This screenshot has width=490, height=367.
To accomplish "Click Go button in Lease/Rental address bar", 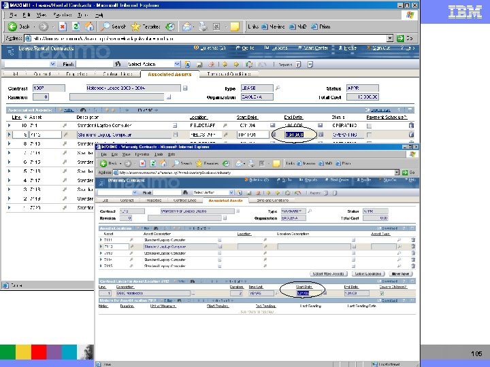I will 406,38.
